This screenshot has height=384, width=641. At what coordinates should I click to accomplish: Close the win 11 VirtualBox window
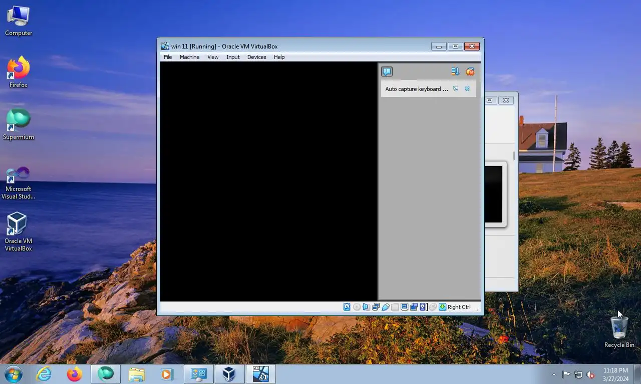tap(472, 46)
